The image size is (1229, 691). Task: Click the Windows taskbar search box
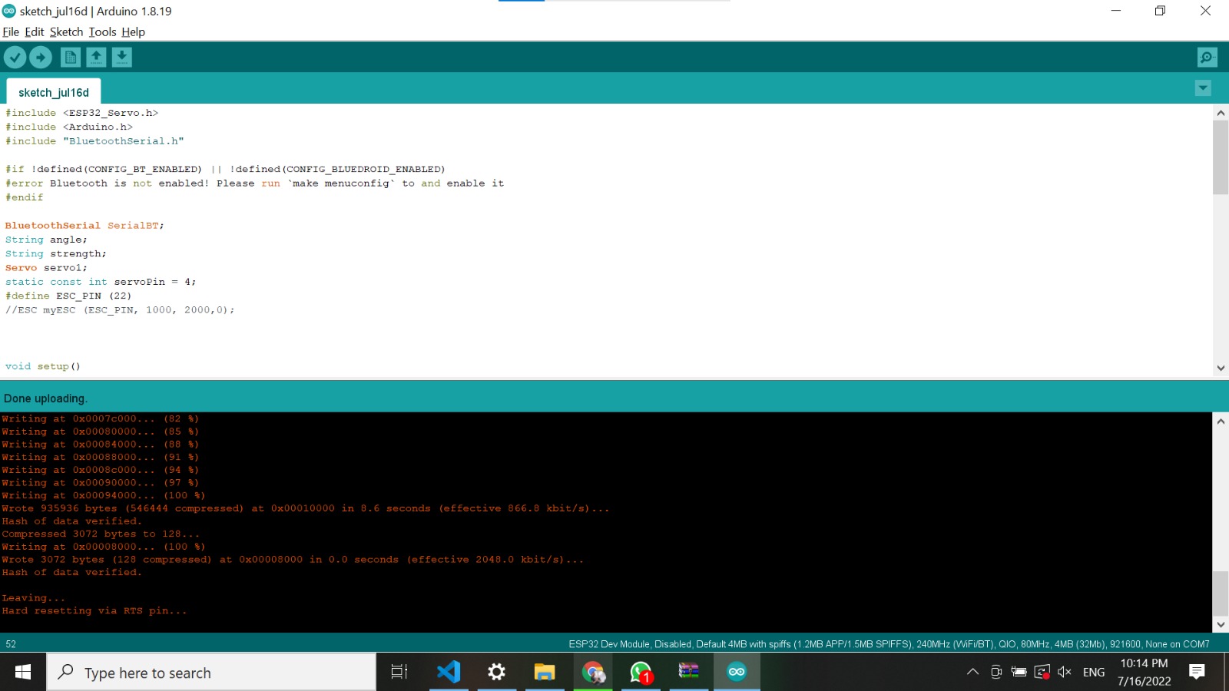pos(212,673)
